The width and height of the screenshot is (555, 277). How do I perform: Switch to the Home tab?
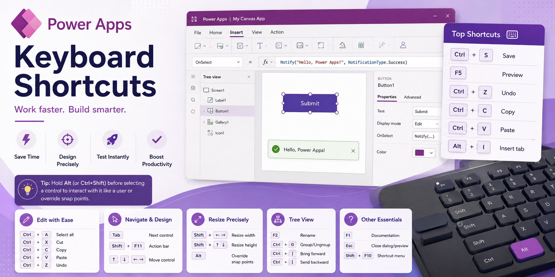point(216,32)
